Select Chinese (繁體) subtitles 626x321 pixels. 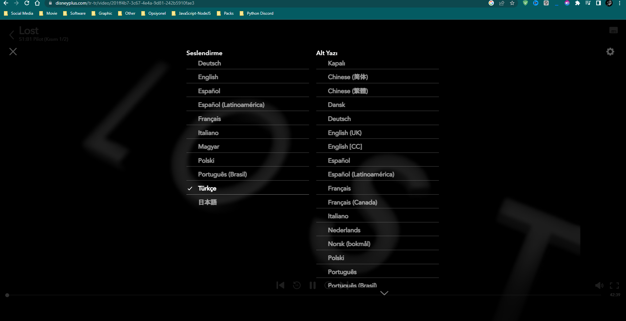[x=377, y=91]
